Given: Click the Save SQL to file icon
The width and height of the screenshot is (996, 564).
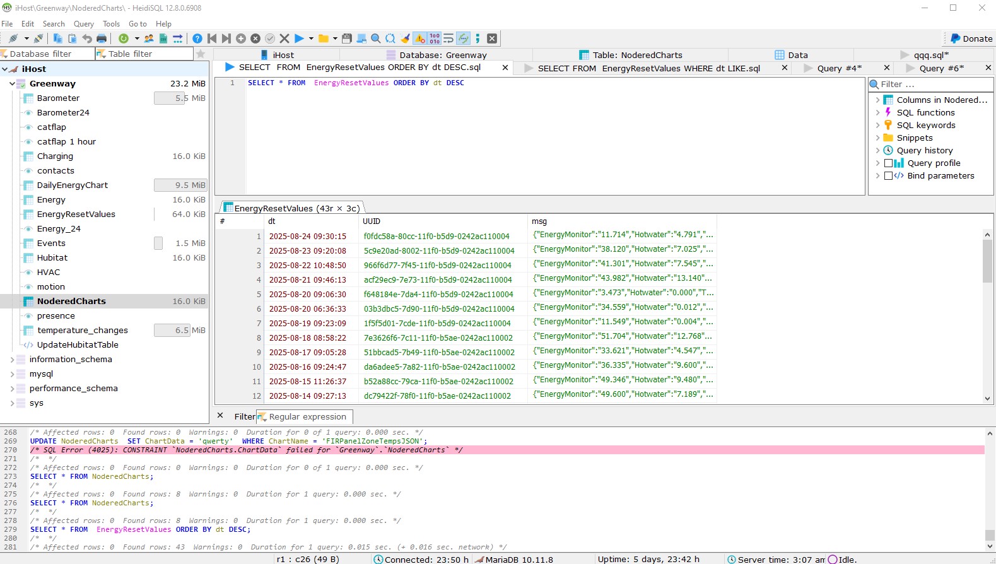Looking at the screenshot, I should pos(347,38).
